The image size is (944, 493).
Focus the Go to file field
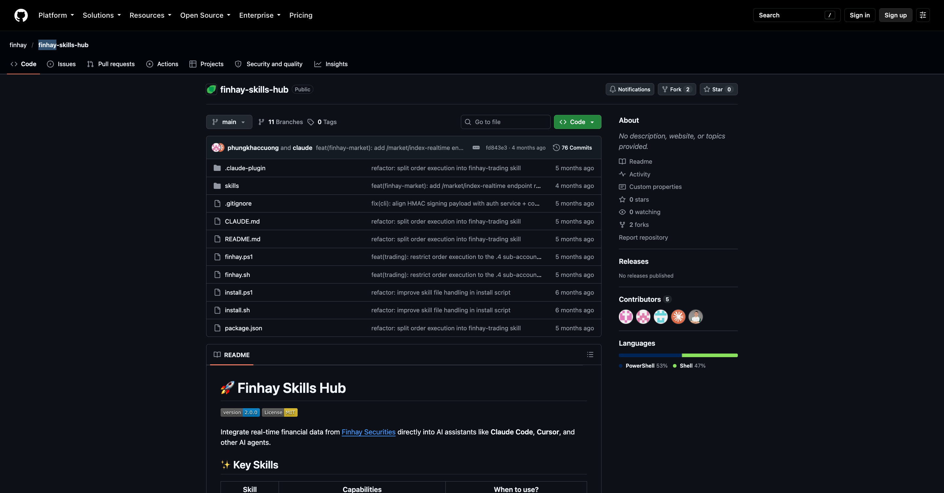point(505,122)
